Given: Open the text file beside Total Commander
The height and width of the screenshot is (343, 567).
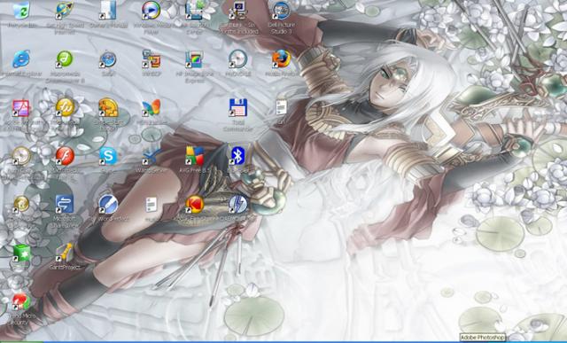Looking at the screenshot, I should [x=281, y=108].
